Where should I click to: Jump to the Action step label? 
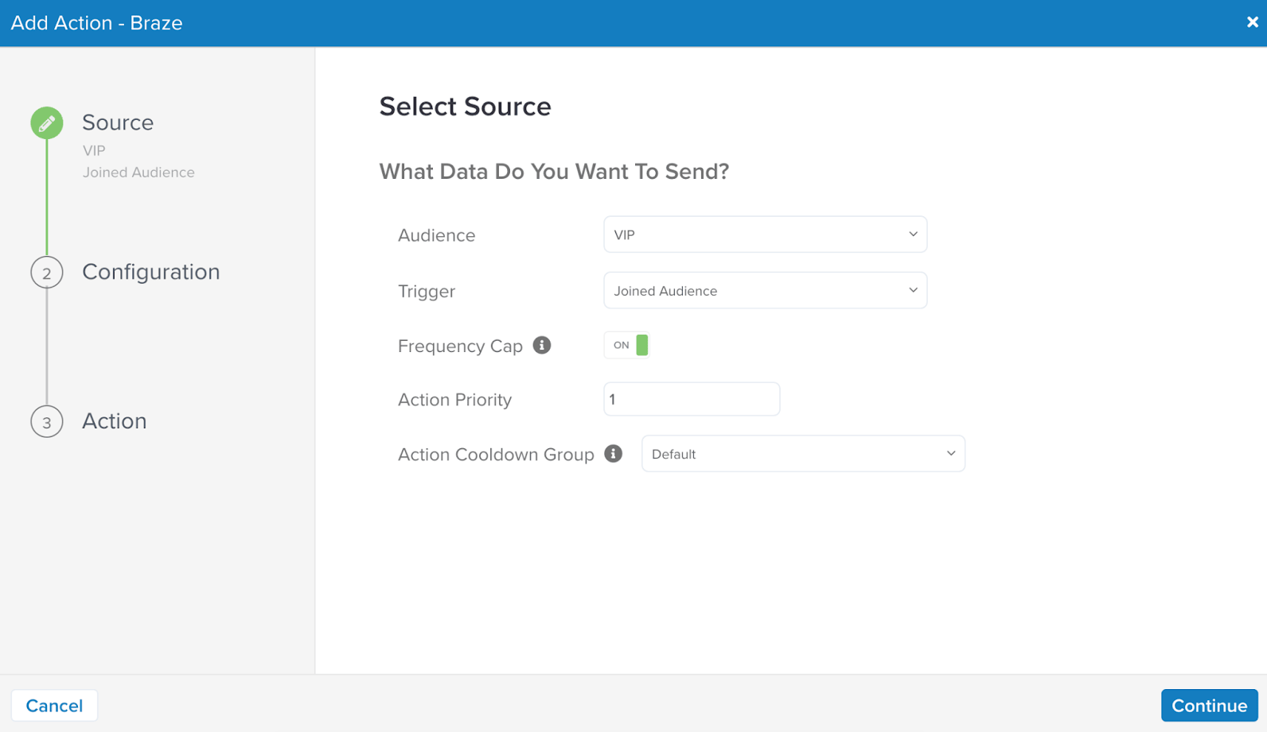click(x=115, y=421)
